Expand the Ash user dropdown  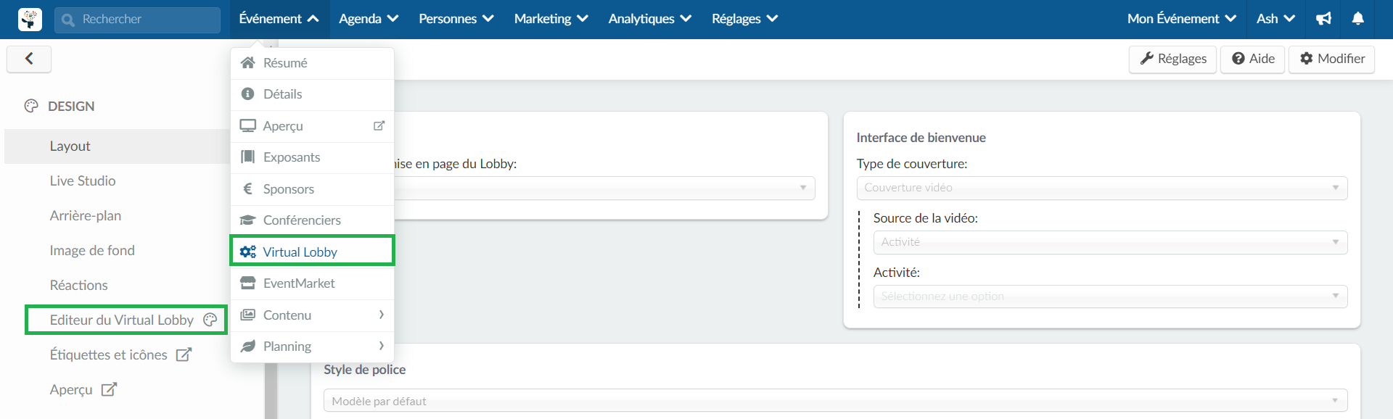pyautogui.click(x=1275, y=19)
